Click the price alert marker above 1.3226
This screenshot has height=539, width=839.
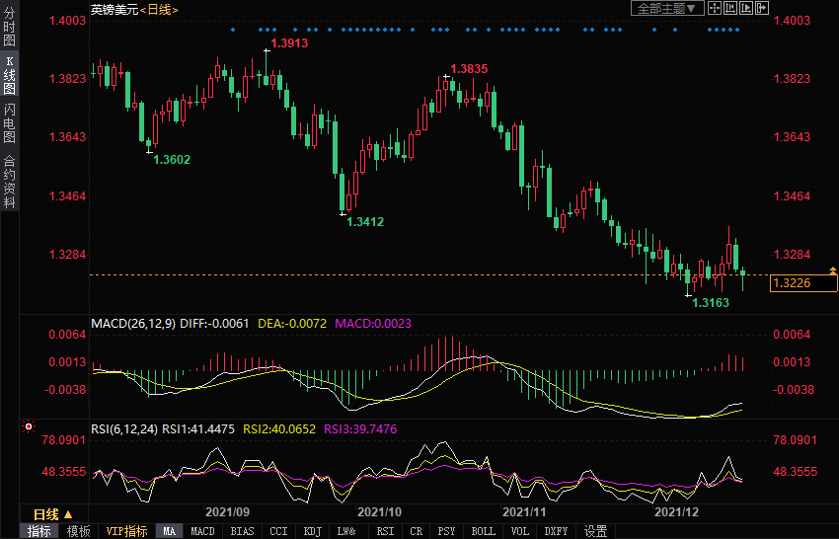(832, 269)
